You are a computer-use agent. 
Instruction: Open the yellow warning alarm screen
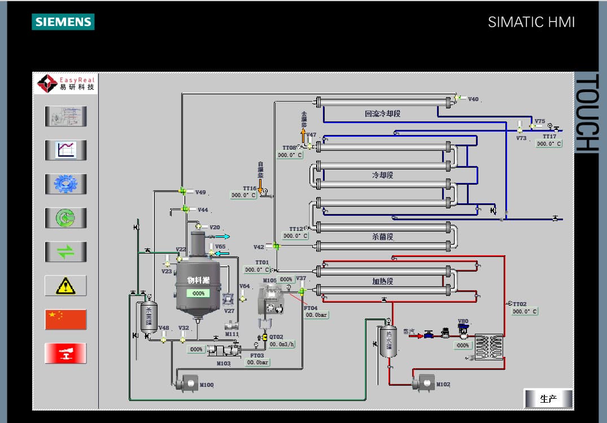[x=65, y=286]
